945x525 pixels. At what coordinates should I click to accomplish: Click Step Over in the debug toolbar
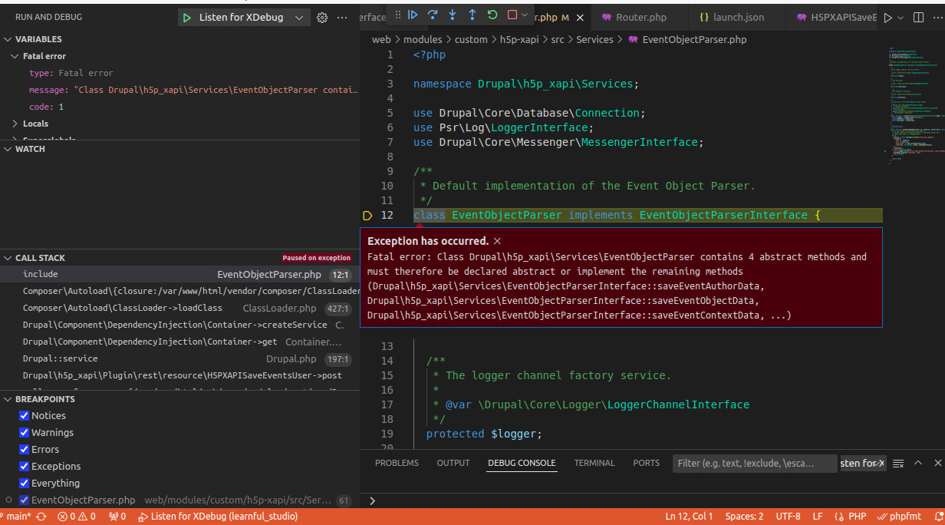pyautogui.click(x=433, y=15)
